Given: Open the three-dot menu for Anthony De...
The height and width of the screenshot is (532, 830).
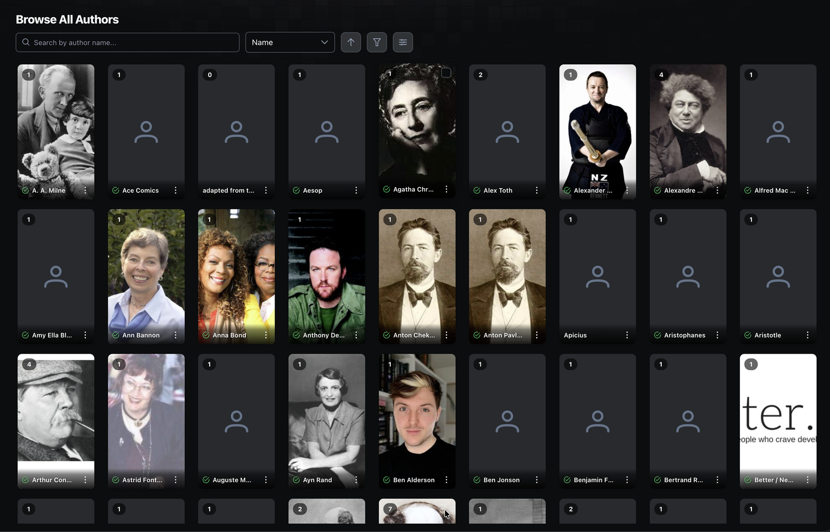Looking at the screenshot, I should click(356, 335).
